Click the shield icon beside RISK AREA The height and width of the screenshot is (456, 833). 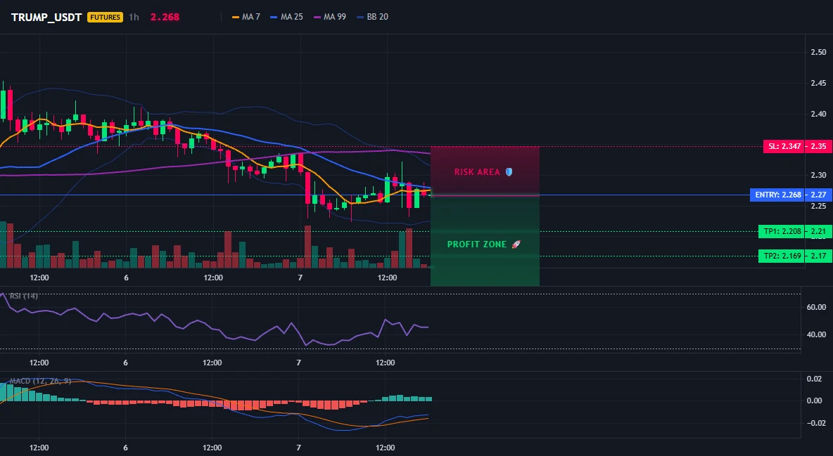509,172
